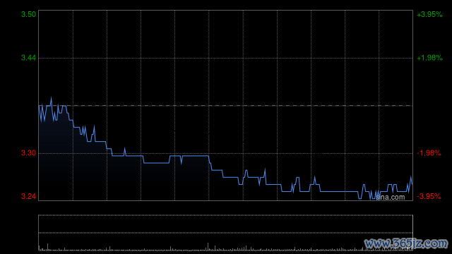Click the +3.95% percentage label
This screenshot has height=254, width=452.
click(x=429, y=14)
